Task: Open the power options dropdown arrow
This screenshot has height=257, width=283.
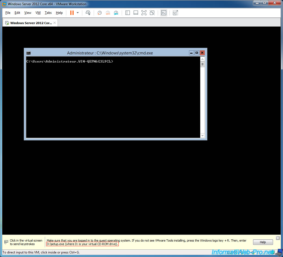Action: click(78, 13)
